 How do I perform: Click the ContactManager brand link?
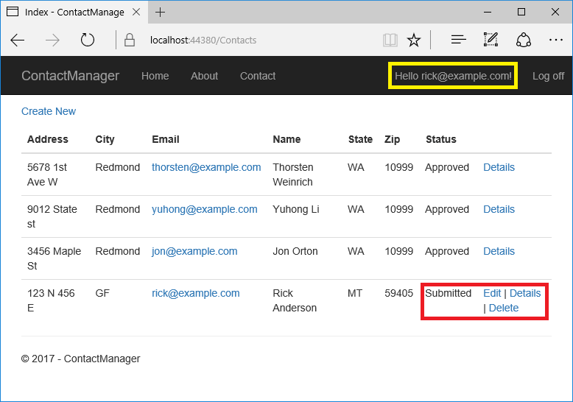click(70, 76)
